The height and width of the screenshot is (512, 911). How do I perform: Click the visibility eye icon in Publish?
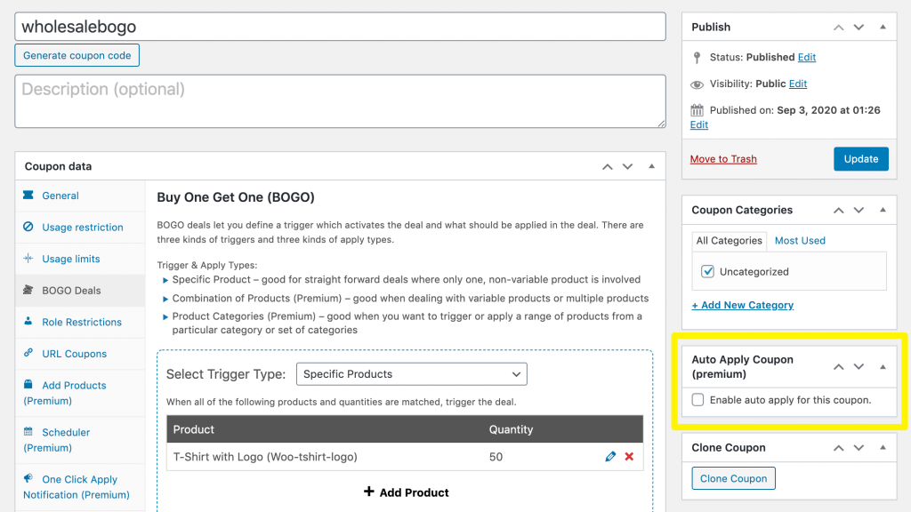click(x=697, y=84)
